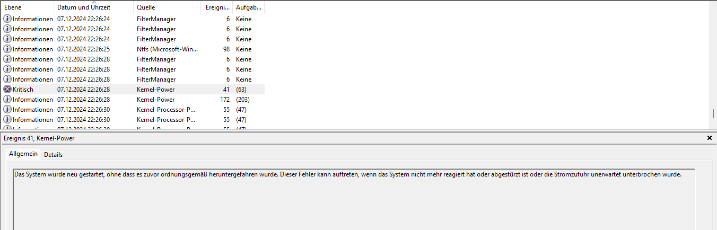This screenshot has height=230, width=717.
Task: Select the last FilterManager event at 22:26:28
Action: pyautogui.click(x=133, y=79)
